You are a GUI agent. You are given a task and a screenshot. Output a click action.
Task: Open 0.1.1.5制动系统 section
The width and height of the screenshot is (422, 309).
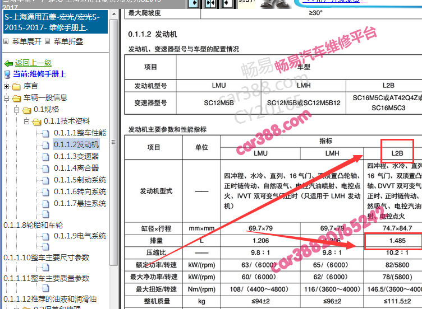80,180
